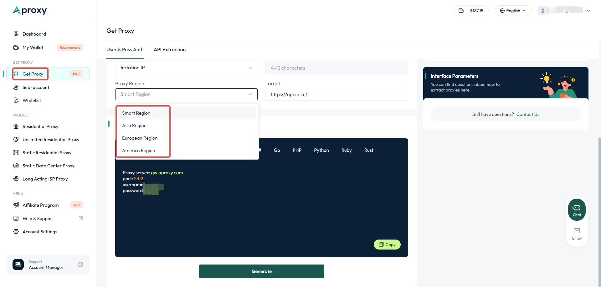Open the Dashboard grid icon
Screen dimensions: 601x287
[x=16, y=34]
